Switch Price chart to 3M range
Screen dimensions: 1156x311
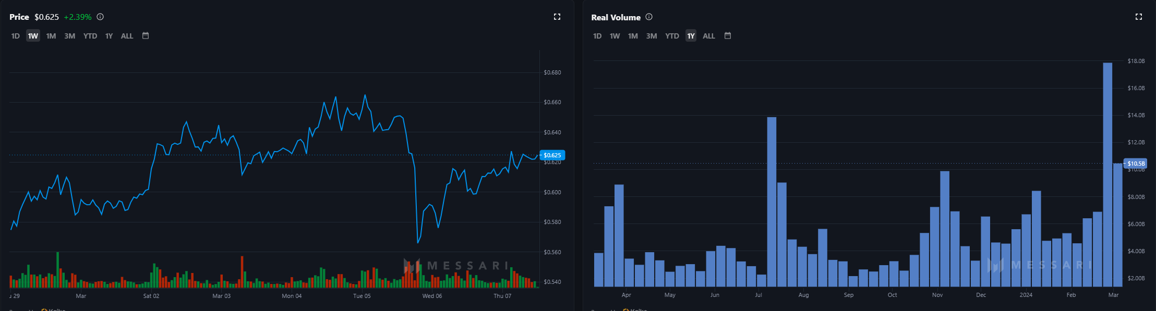pyautogui.click(x=70, y=36)
